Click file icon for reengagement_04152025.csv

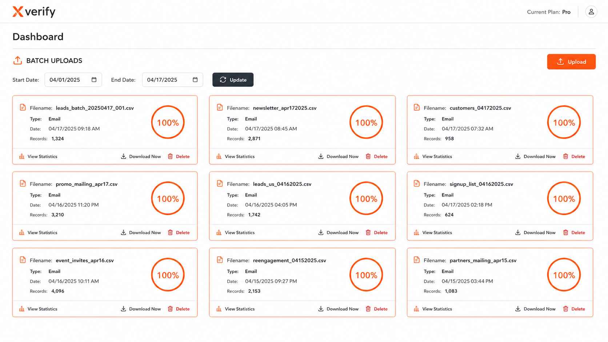220,260
